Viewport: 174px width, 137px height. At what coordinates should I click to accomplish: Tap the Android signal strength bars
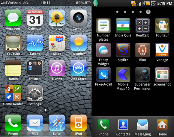pos(140,4)
